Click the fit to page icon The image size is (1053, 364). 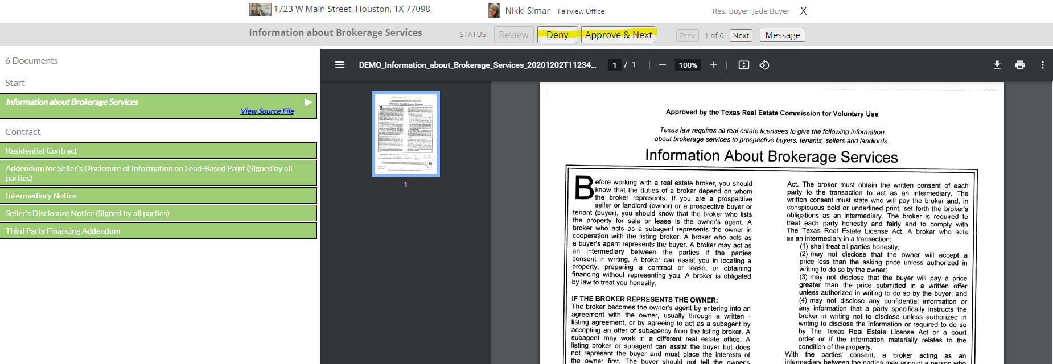coord(744,65)
